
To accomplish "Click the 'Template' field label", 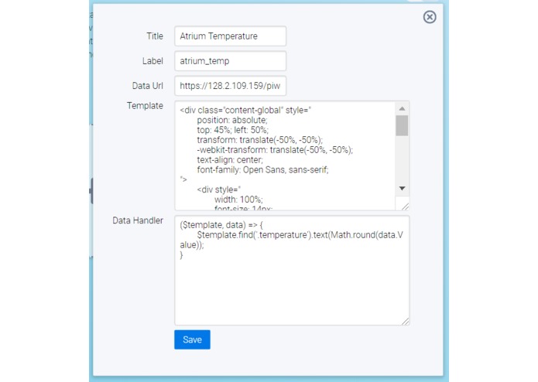I will pos(145,105).
